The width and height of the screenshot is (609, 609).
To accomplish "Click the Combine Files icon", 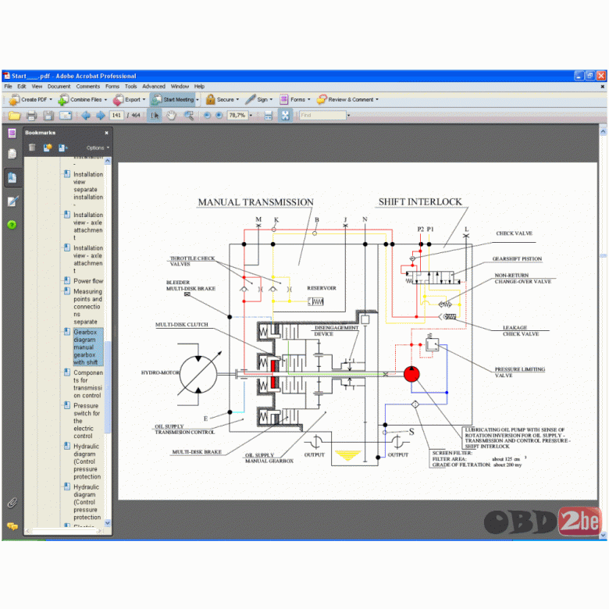I will coord(63,100).
